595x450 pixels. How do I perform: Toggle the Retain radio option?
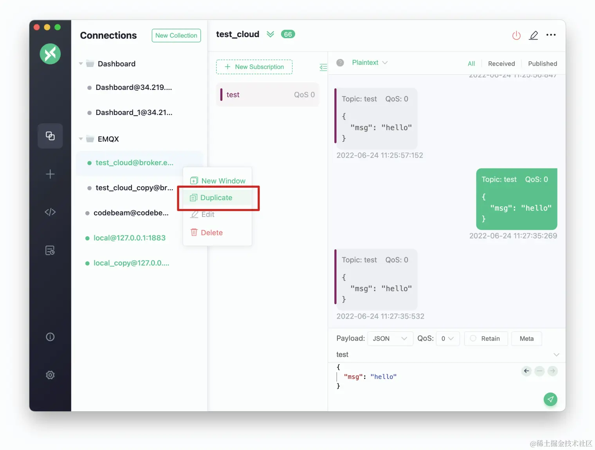tap(486, 339)
